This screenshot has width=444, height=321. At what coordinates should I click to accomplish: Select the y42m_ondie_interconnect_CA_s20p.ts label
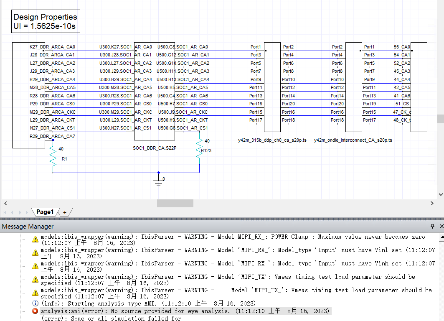point(353,140)
